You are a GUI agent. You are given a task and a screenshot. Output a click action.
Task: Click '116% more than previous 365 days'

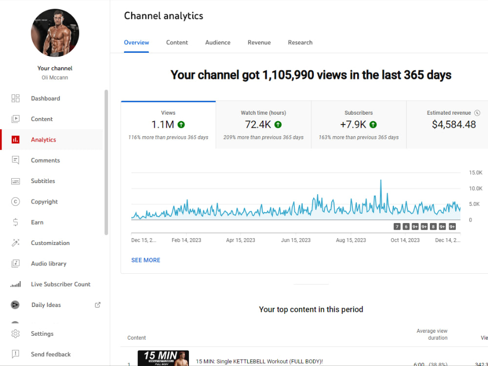point(168,137)
